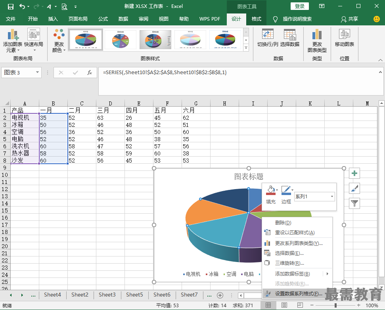Switch to Page Layout view

click(x=284, y=305)
